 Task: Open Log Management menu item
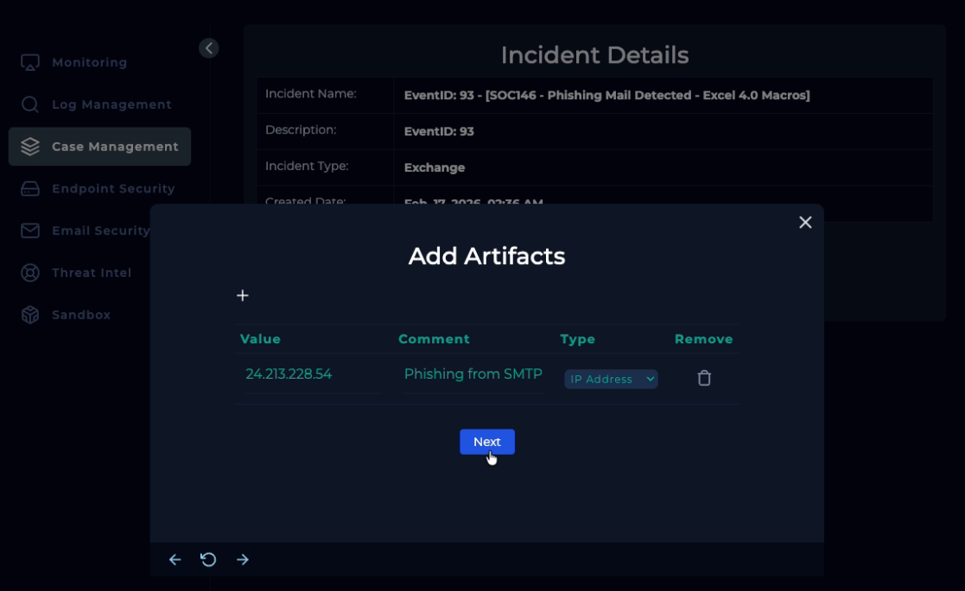pyautogui.click(x=111, y=104)
